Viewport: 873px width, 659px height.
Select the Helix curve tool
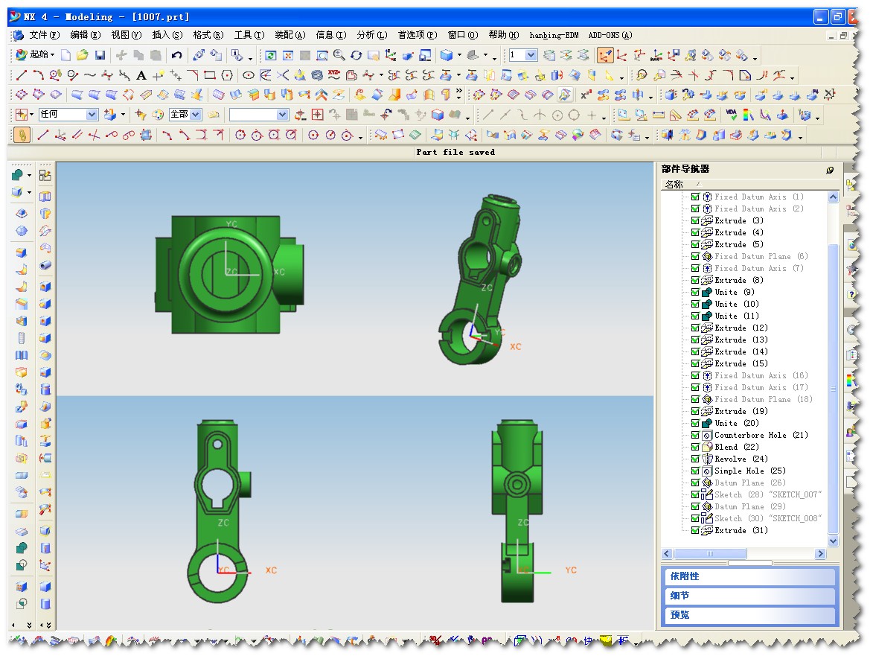(x=317, y=75)
